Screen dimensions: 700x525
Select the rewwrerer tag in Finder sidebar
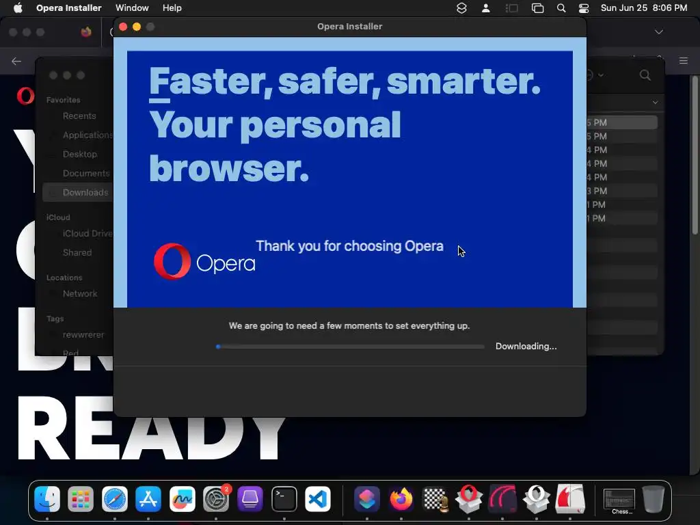coord(83,335)
